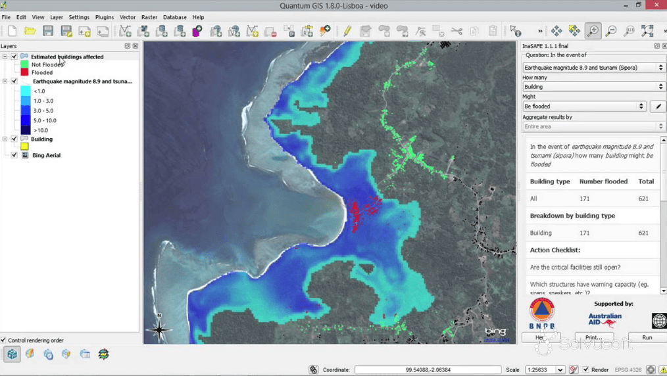Click the New Shapefile Layer icon
Viewport: 667px width, 376px height.
tap(252, 31)
